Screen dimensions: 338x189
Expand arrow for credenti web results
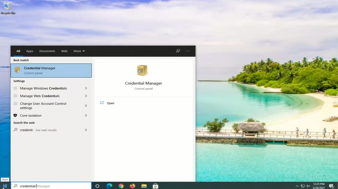[86, 130]
